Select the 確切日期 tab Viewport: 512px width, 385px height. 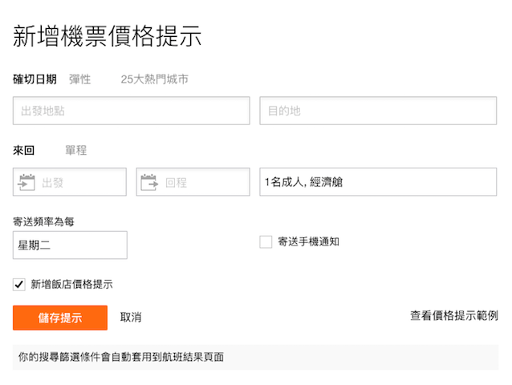coord(35,79)
